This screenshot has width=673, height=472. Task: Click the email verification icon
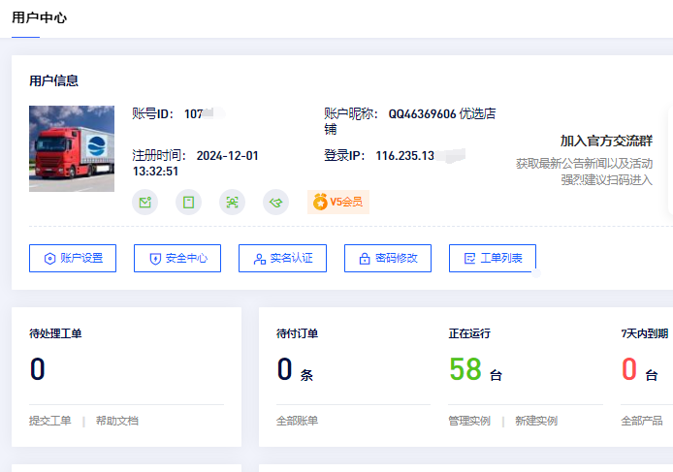(x=145, y=203)
